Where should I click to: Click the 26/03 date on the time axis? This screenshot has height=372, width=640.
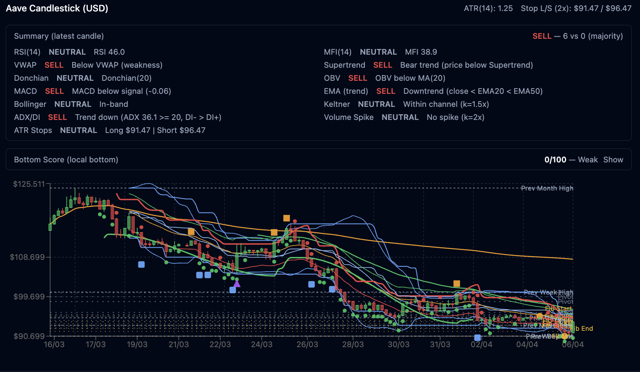pyautogui.click(x=307, y=344)
